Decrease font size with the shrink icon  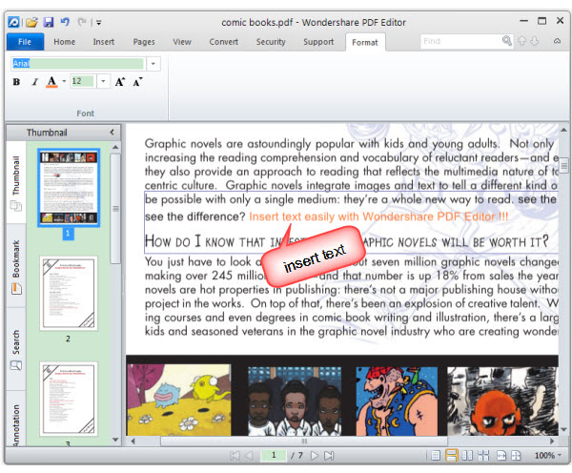coord(137,82)
